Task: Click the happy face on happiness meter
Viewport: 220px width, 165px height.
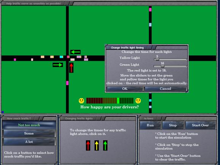Action: [x=138, y=101]
